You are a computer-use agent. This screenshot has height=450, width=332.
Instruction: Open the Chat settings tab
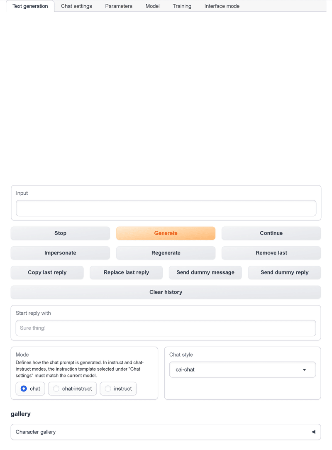[76, 6]
